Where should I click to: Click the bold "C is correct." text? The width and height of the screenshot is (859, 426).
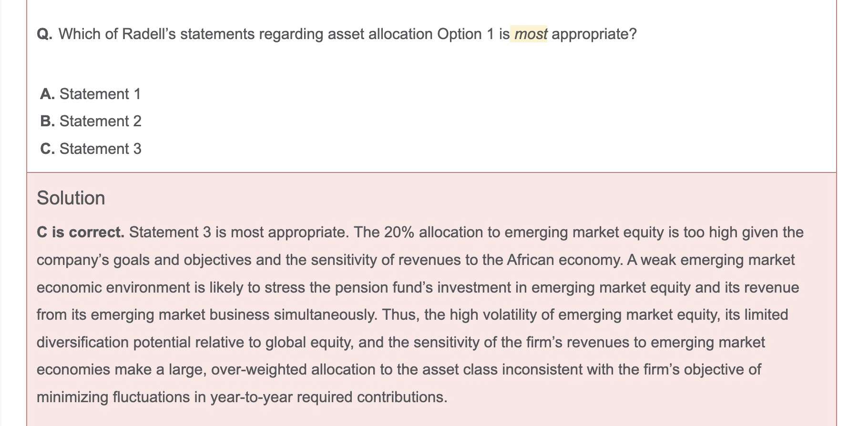80,233
